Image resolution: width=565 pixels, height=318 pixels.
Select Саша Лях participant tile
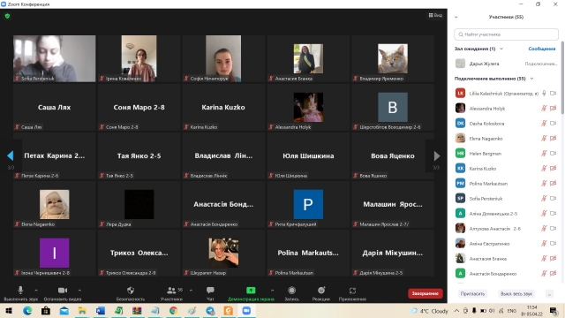point(55,107)
